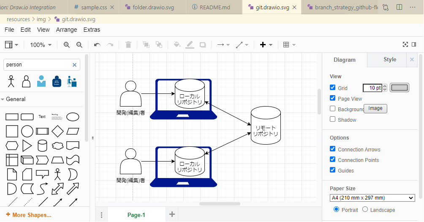The height and width of the screenshot is (222, 424).
Task: Uncheck the Grid checkbox
Action: tap(333, 88)
